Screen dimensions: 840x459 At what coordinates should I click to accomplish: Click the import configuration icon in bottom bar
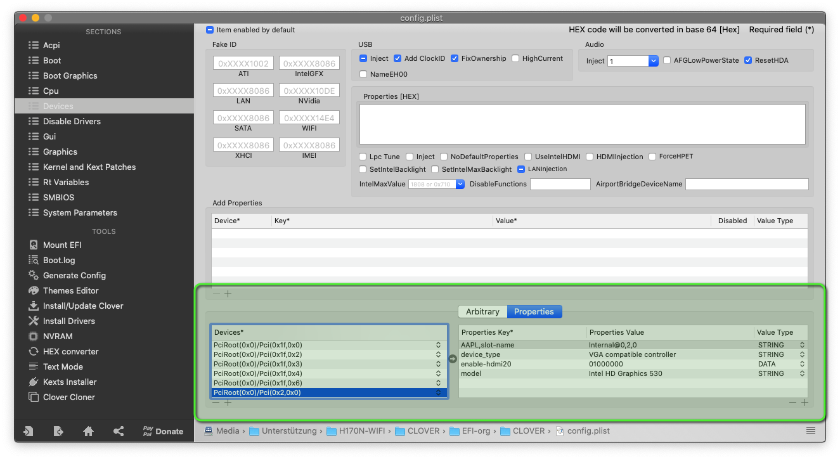(29, 431)
